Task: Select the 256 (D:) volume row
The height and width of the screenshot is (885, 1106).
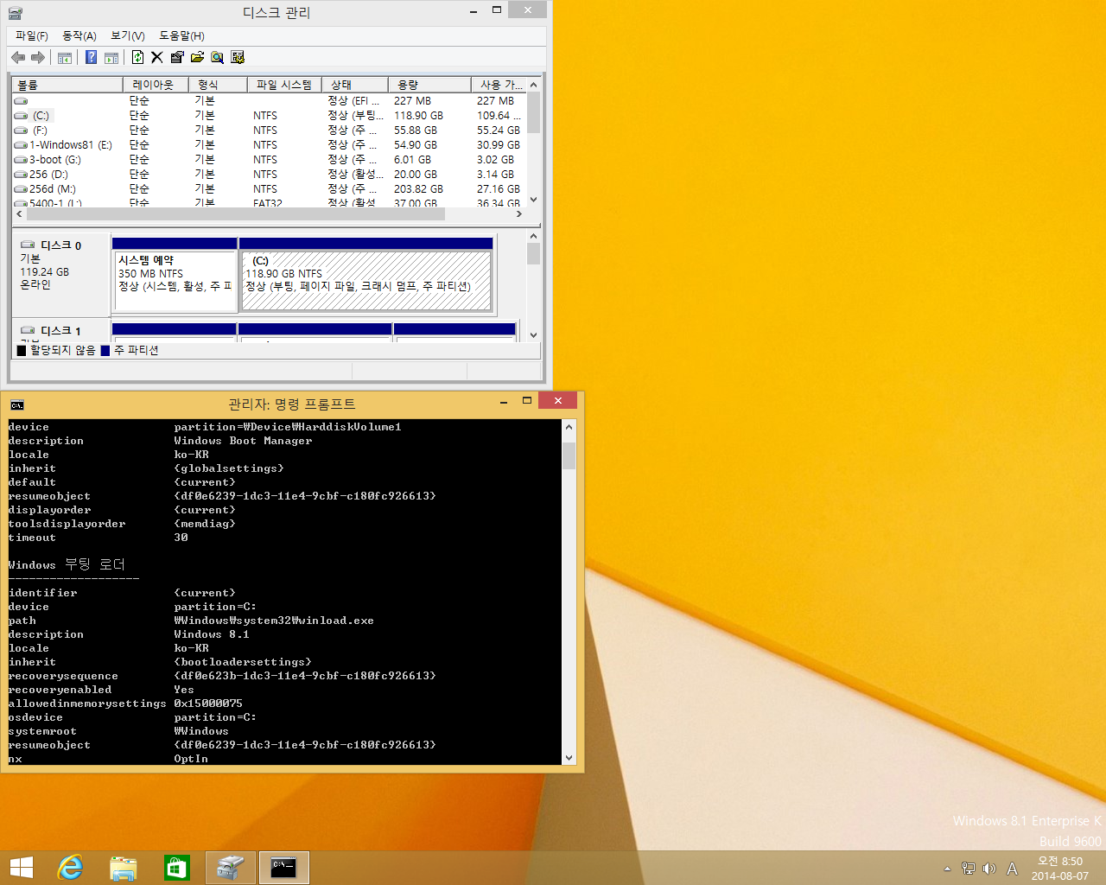Action: point(268,175)
